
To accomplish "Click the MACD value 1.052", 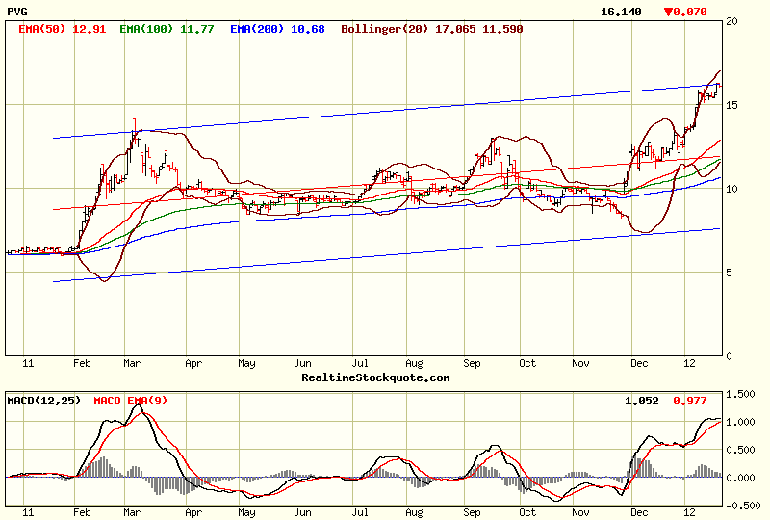I will click(641, 400).
